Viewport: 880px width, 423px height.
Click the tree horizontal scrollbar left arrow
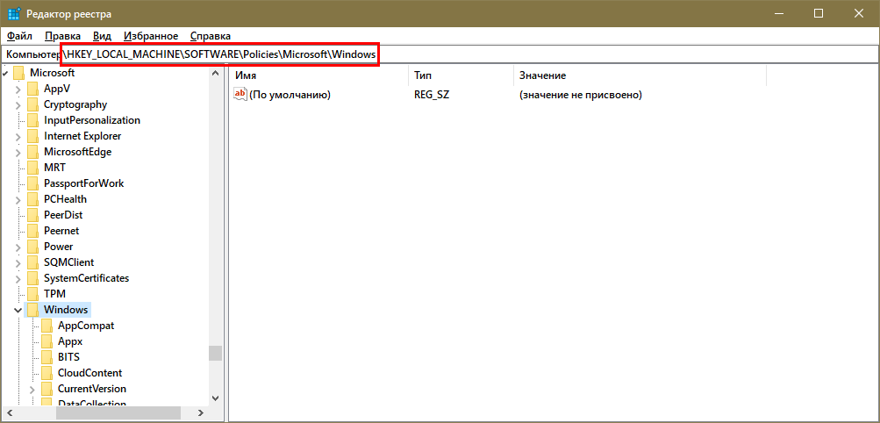click(x=8, y=412)
